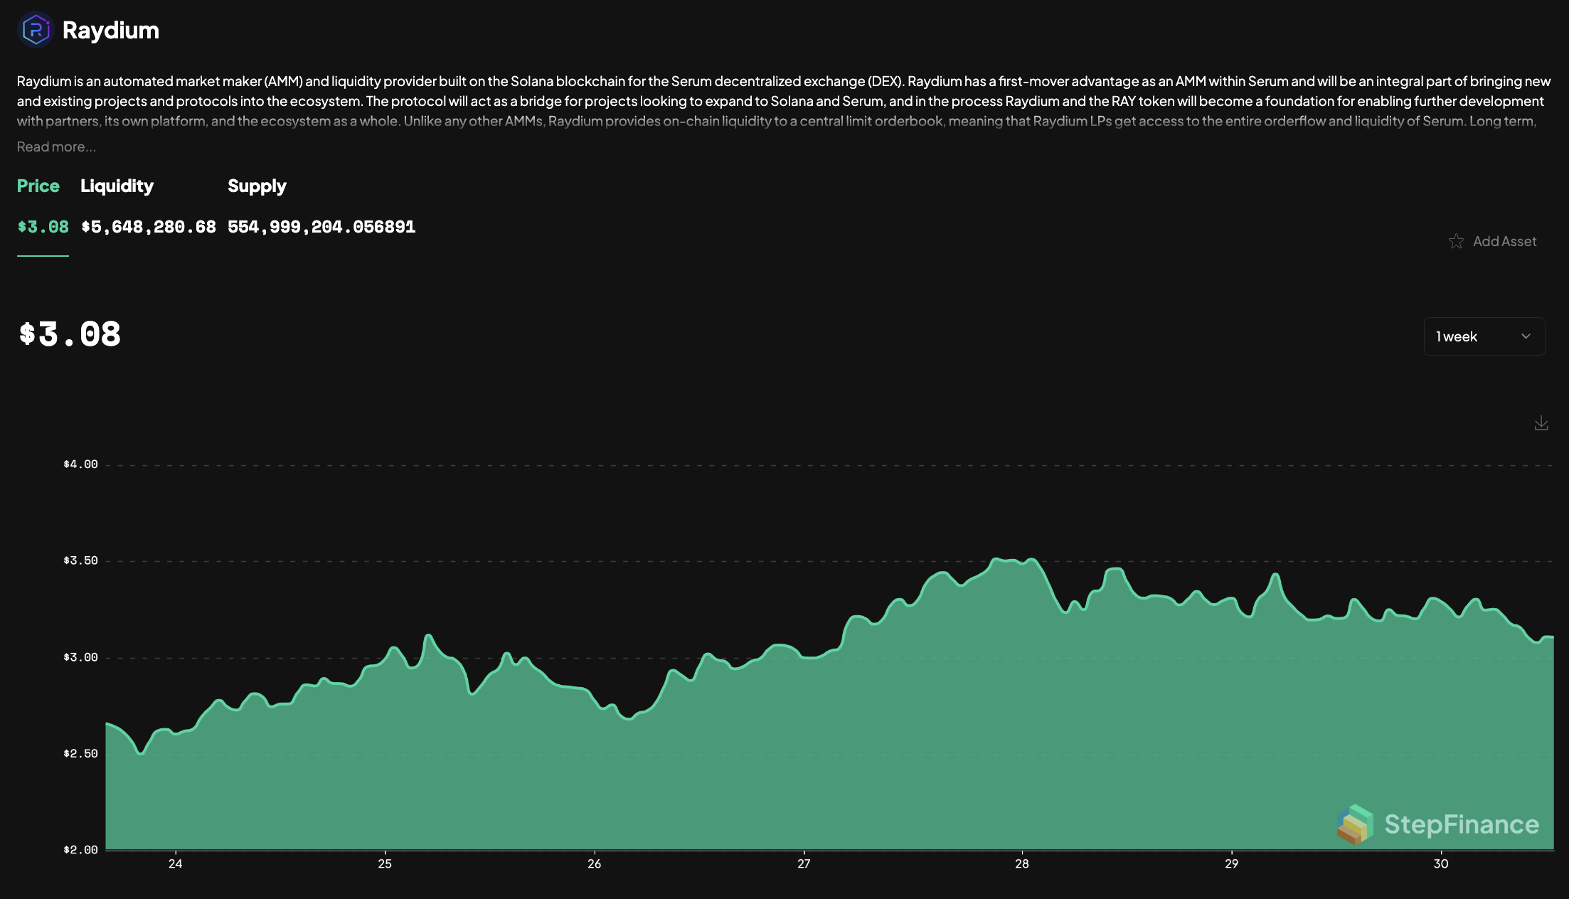Click the 30 date marker on x-axis
The height and width of the screenshot is (899, 1569).
pos(1440,863)
